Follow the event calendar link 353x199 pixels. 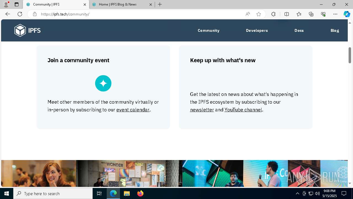(x=133, y=110)
